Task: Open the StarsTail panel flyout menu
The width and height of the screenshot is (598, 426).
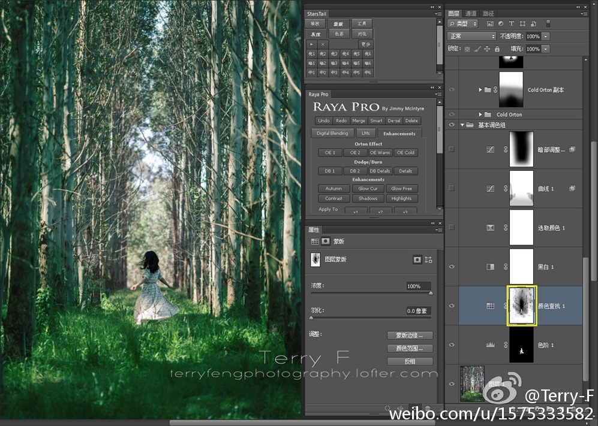Action: [x=437, y=14]
